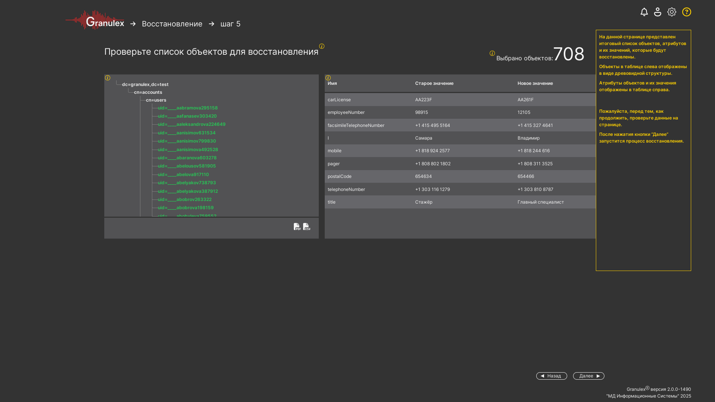Select user aanisimova492528 in tree
This screenshot has width=715, height=402.
coord(188,150)
